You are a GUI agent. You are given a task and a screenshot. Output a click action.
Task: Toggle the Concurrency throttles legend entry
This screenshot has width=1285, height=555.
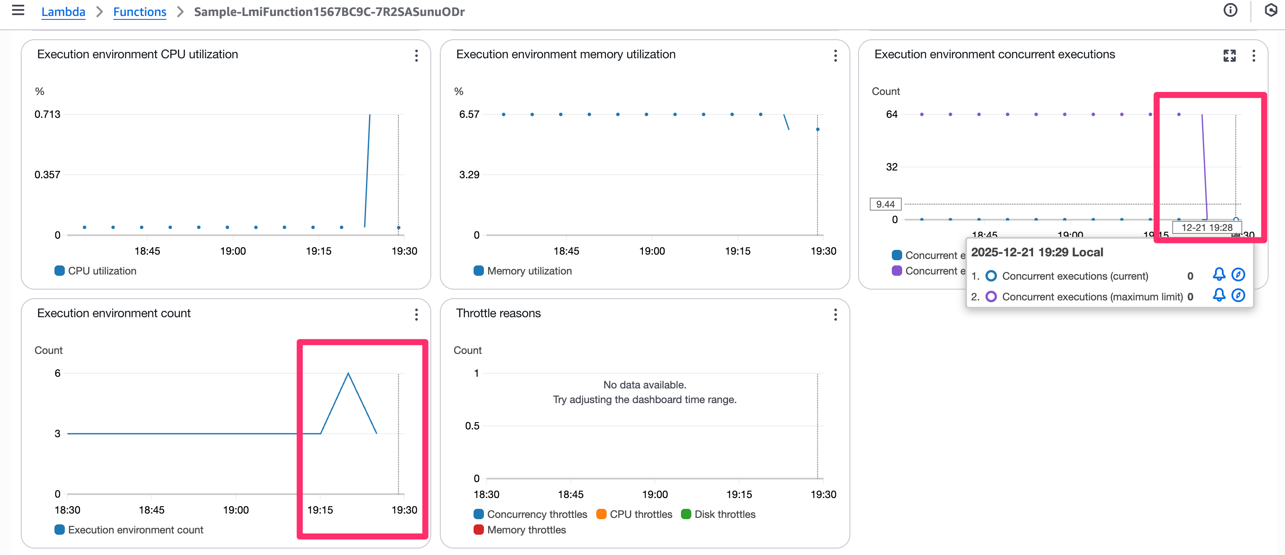536,514
